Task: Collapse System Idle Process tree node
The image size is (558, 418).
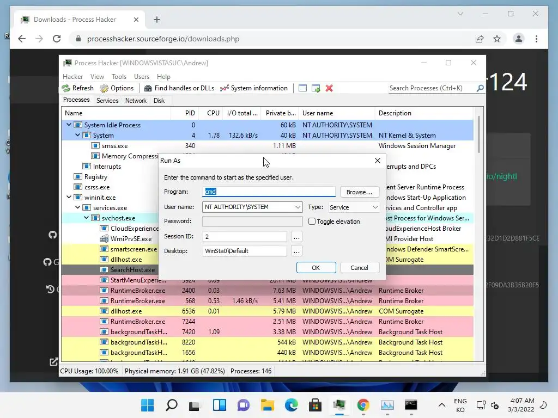Action: [x=69, y=125]
